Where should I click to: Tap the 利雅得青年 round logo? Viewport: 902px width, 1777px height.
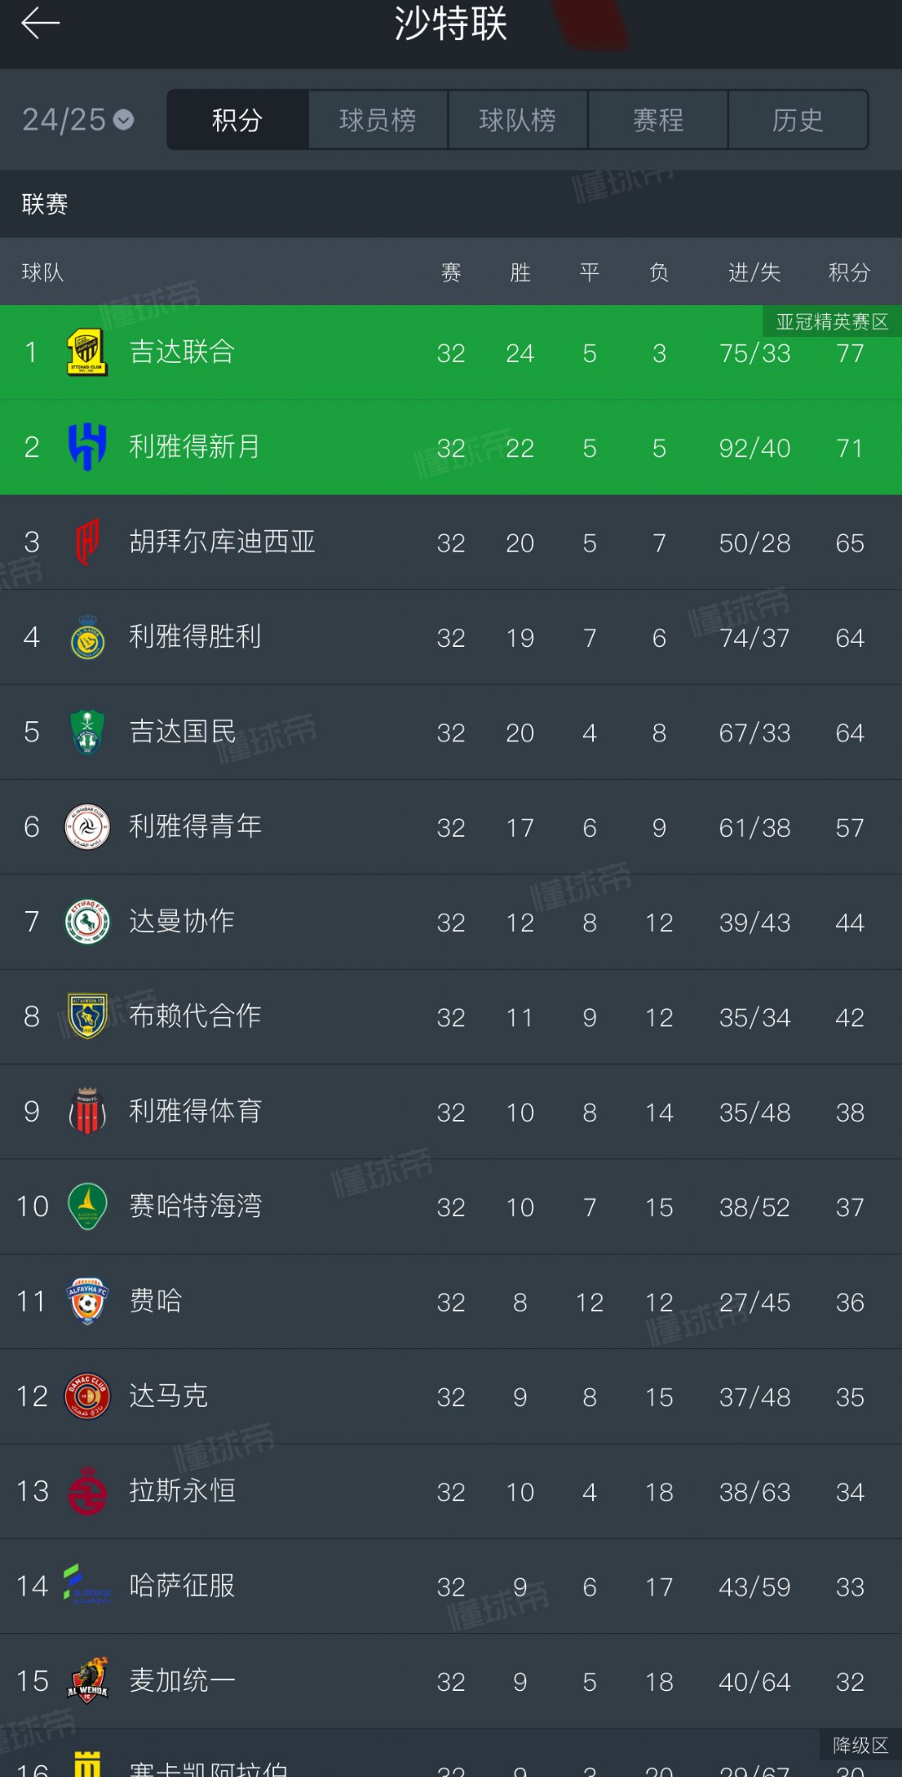point(87,827)
